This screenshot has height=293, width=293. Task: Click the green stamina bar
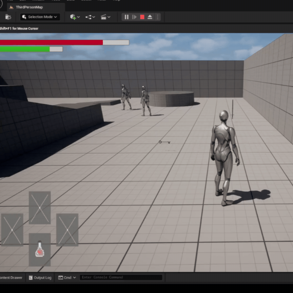click(x=31, y=49)
